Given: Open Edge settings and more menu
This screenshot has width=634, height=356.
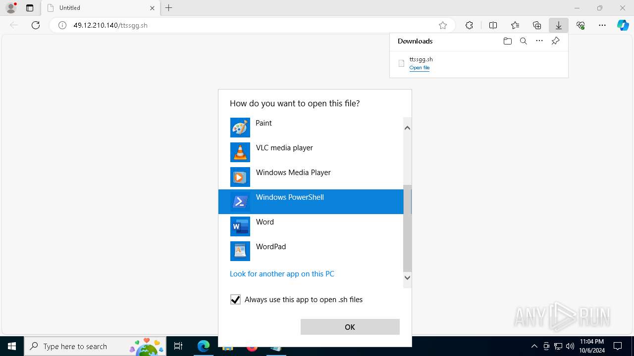Looking at the screenshot, I should [x=602, y=25].
